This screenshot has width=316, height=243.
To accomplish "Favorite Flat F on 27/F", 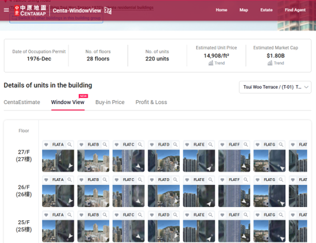I will point(222,145).
